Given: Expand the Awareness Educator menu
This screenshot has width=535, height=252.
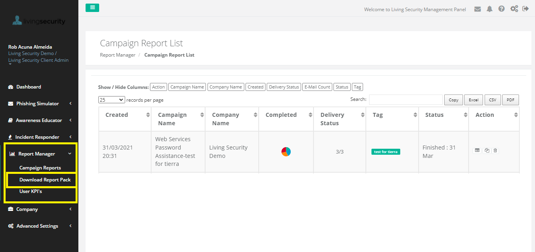Looking at the screenshot, I should coord(39,120).
